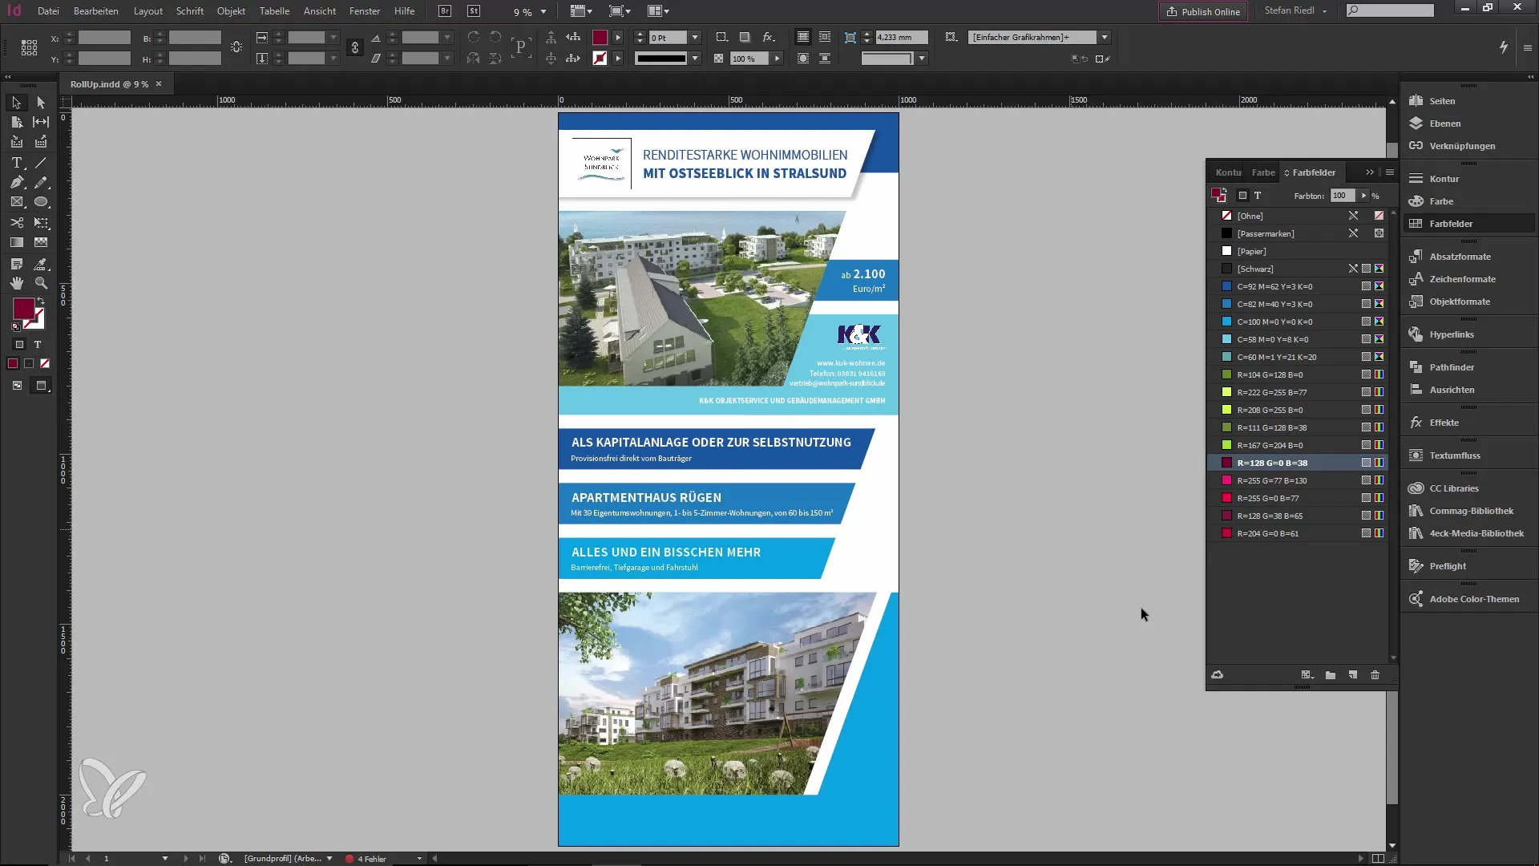Select swatch C=100 M=0 Y=0 K=0
The height and width of the screenshot is (866, 1539).
[x=1299, y=322]
